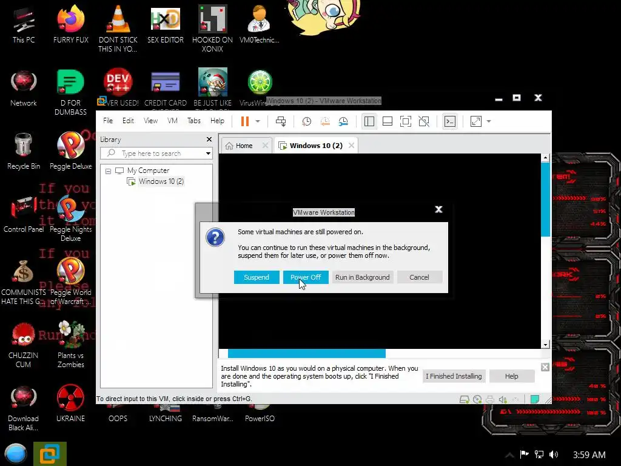Click the Unity mode toolbar icon
Viewport: 621px width, 466px height.
[424, 121]
